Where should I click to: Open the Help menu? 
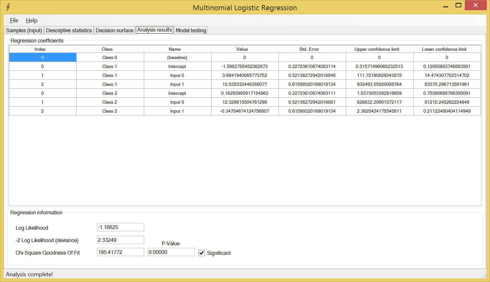(x=31, y=20)
